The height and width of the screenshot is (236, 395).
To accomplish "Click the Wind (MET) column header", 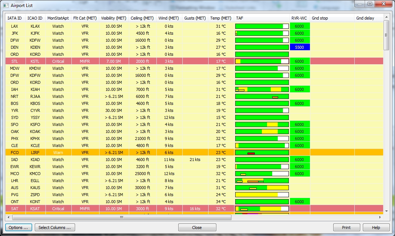I will (169, 18).
